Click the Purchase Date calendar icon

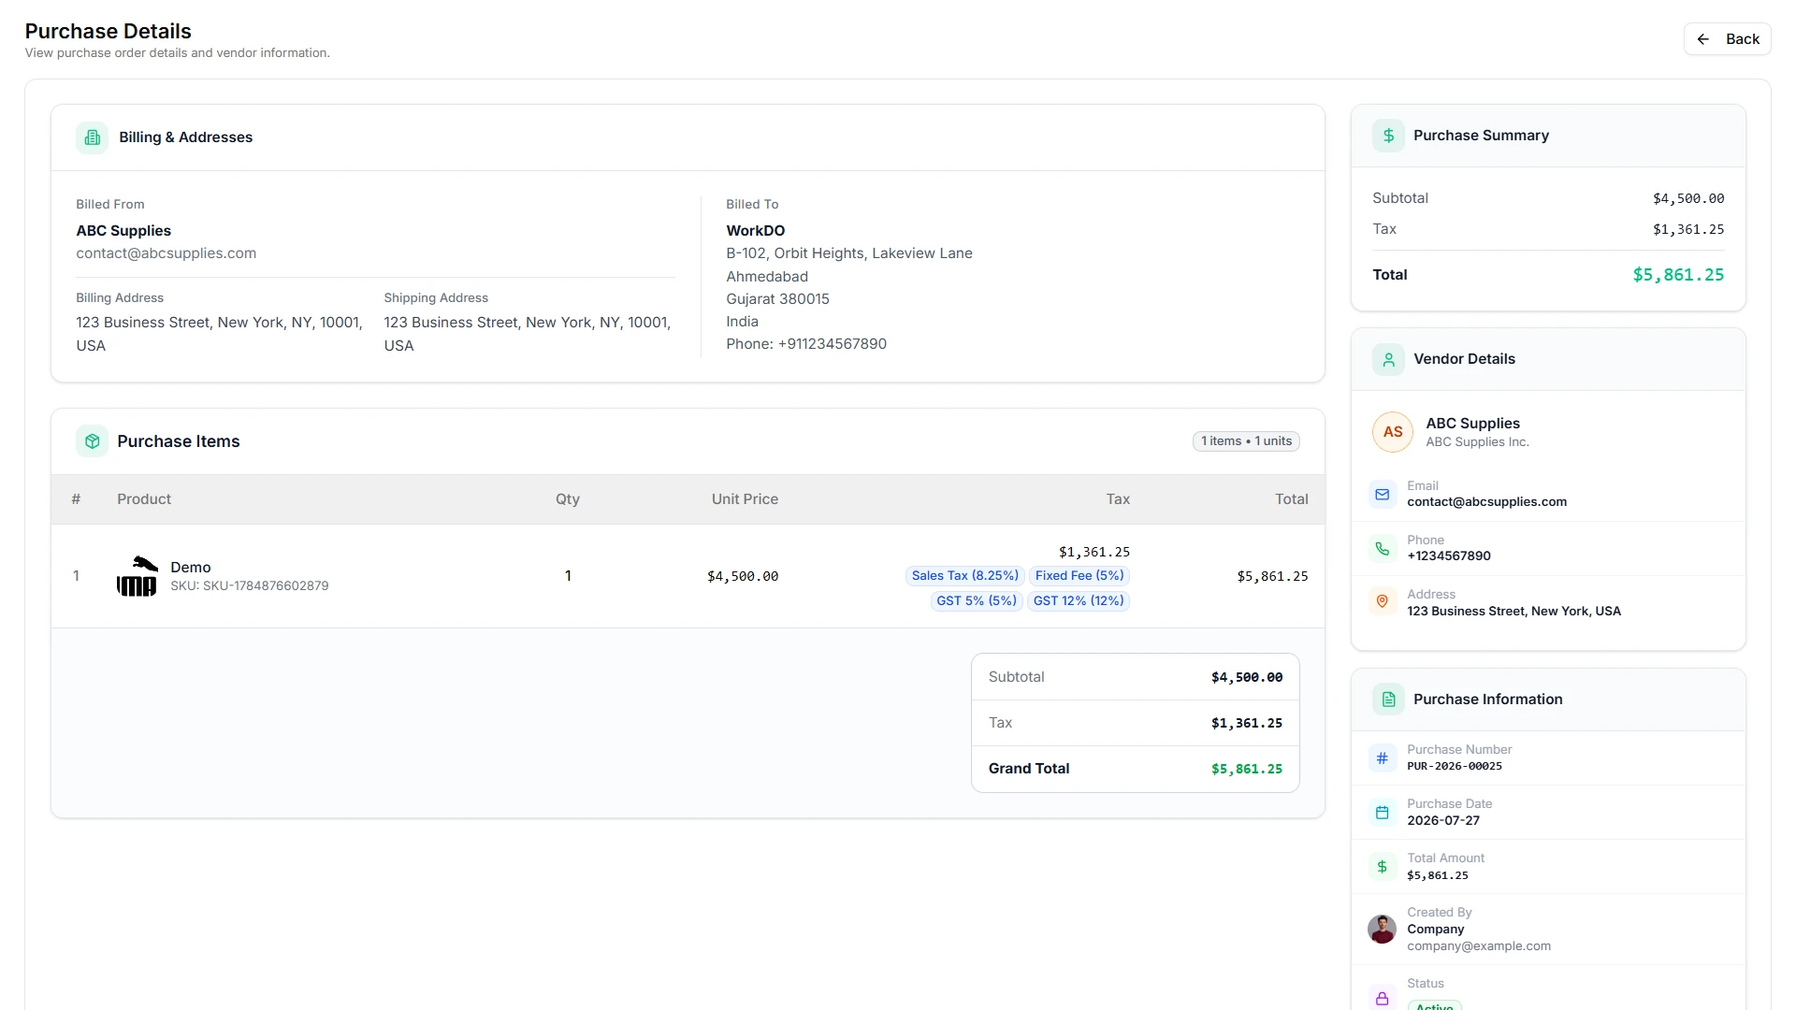[x=1383, y=812]
